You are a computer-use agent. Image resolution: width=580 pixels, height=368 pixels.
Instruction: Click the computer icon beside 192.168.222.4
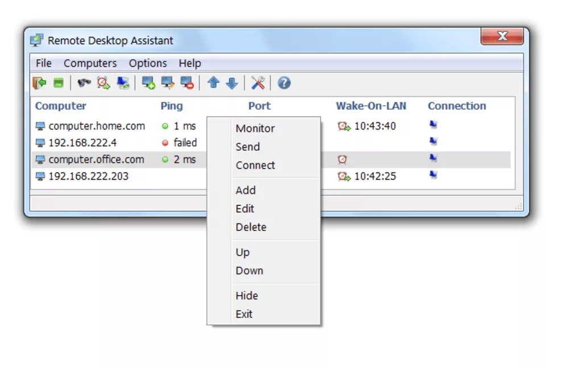tap(40, 143)
